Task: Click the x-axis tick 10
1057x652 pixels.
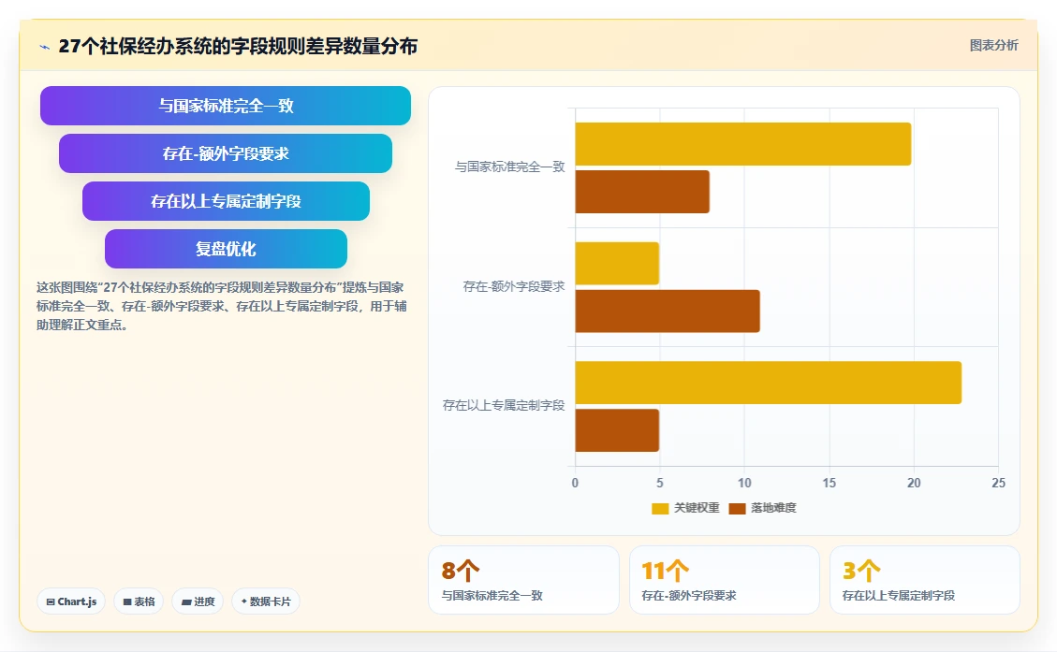Action: tap(744, 483)
